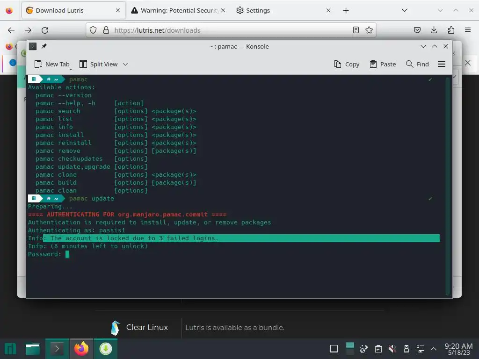Click the highlighted 'account is locked' line
479x359 pixels.
click(x=234, y=238)
